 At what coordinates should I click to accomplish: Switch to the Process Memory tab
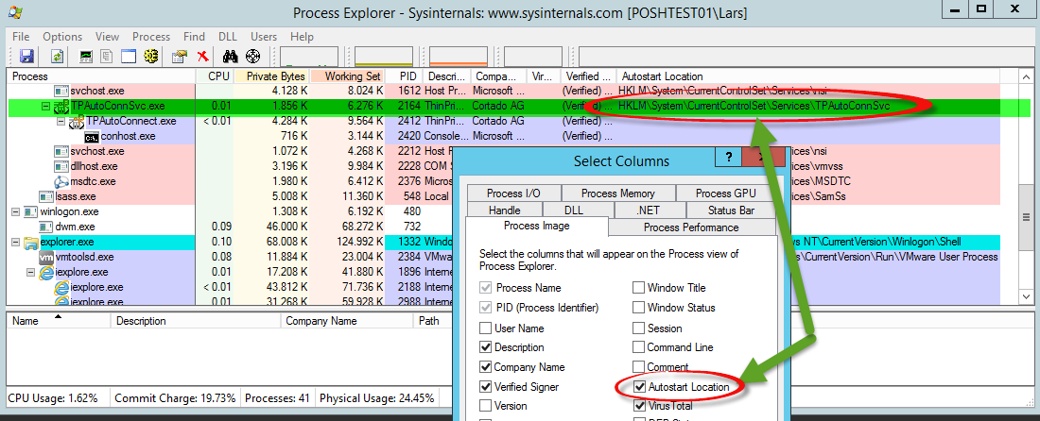click(x=618, y=194)
